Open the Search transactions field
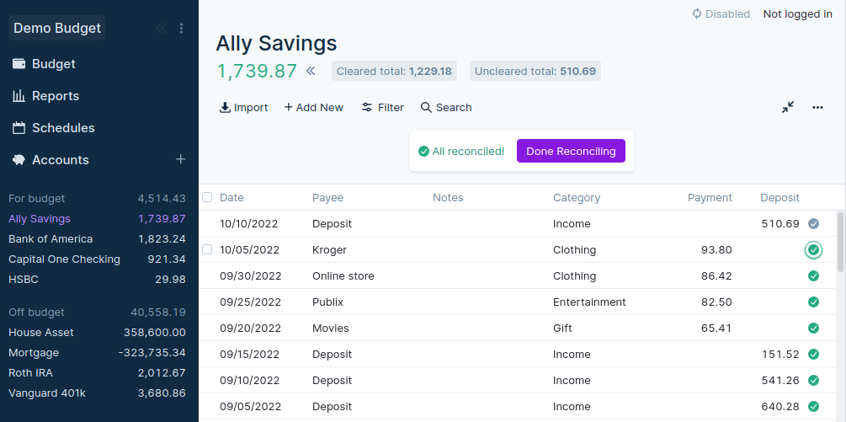This screenshot has width=846, height=422. [x=446, y=107]
